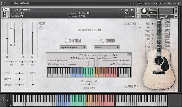The width and height of the screenshot is (182, 107).
Task: Click the TC mixer fader
Action: coord(7,38)
